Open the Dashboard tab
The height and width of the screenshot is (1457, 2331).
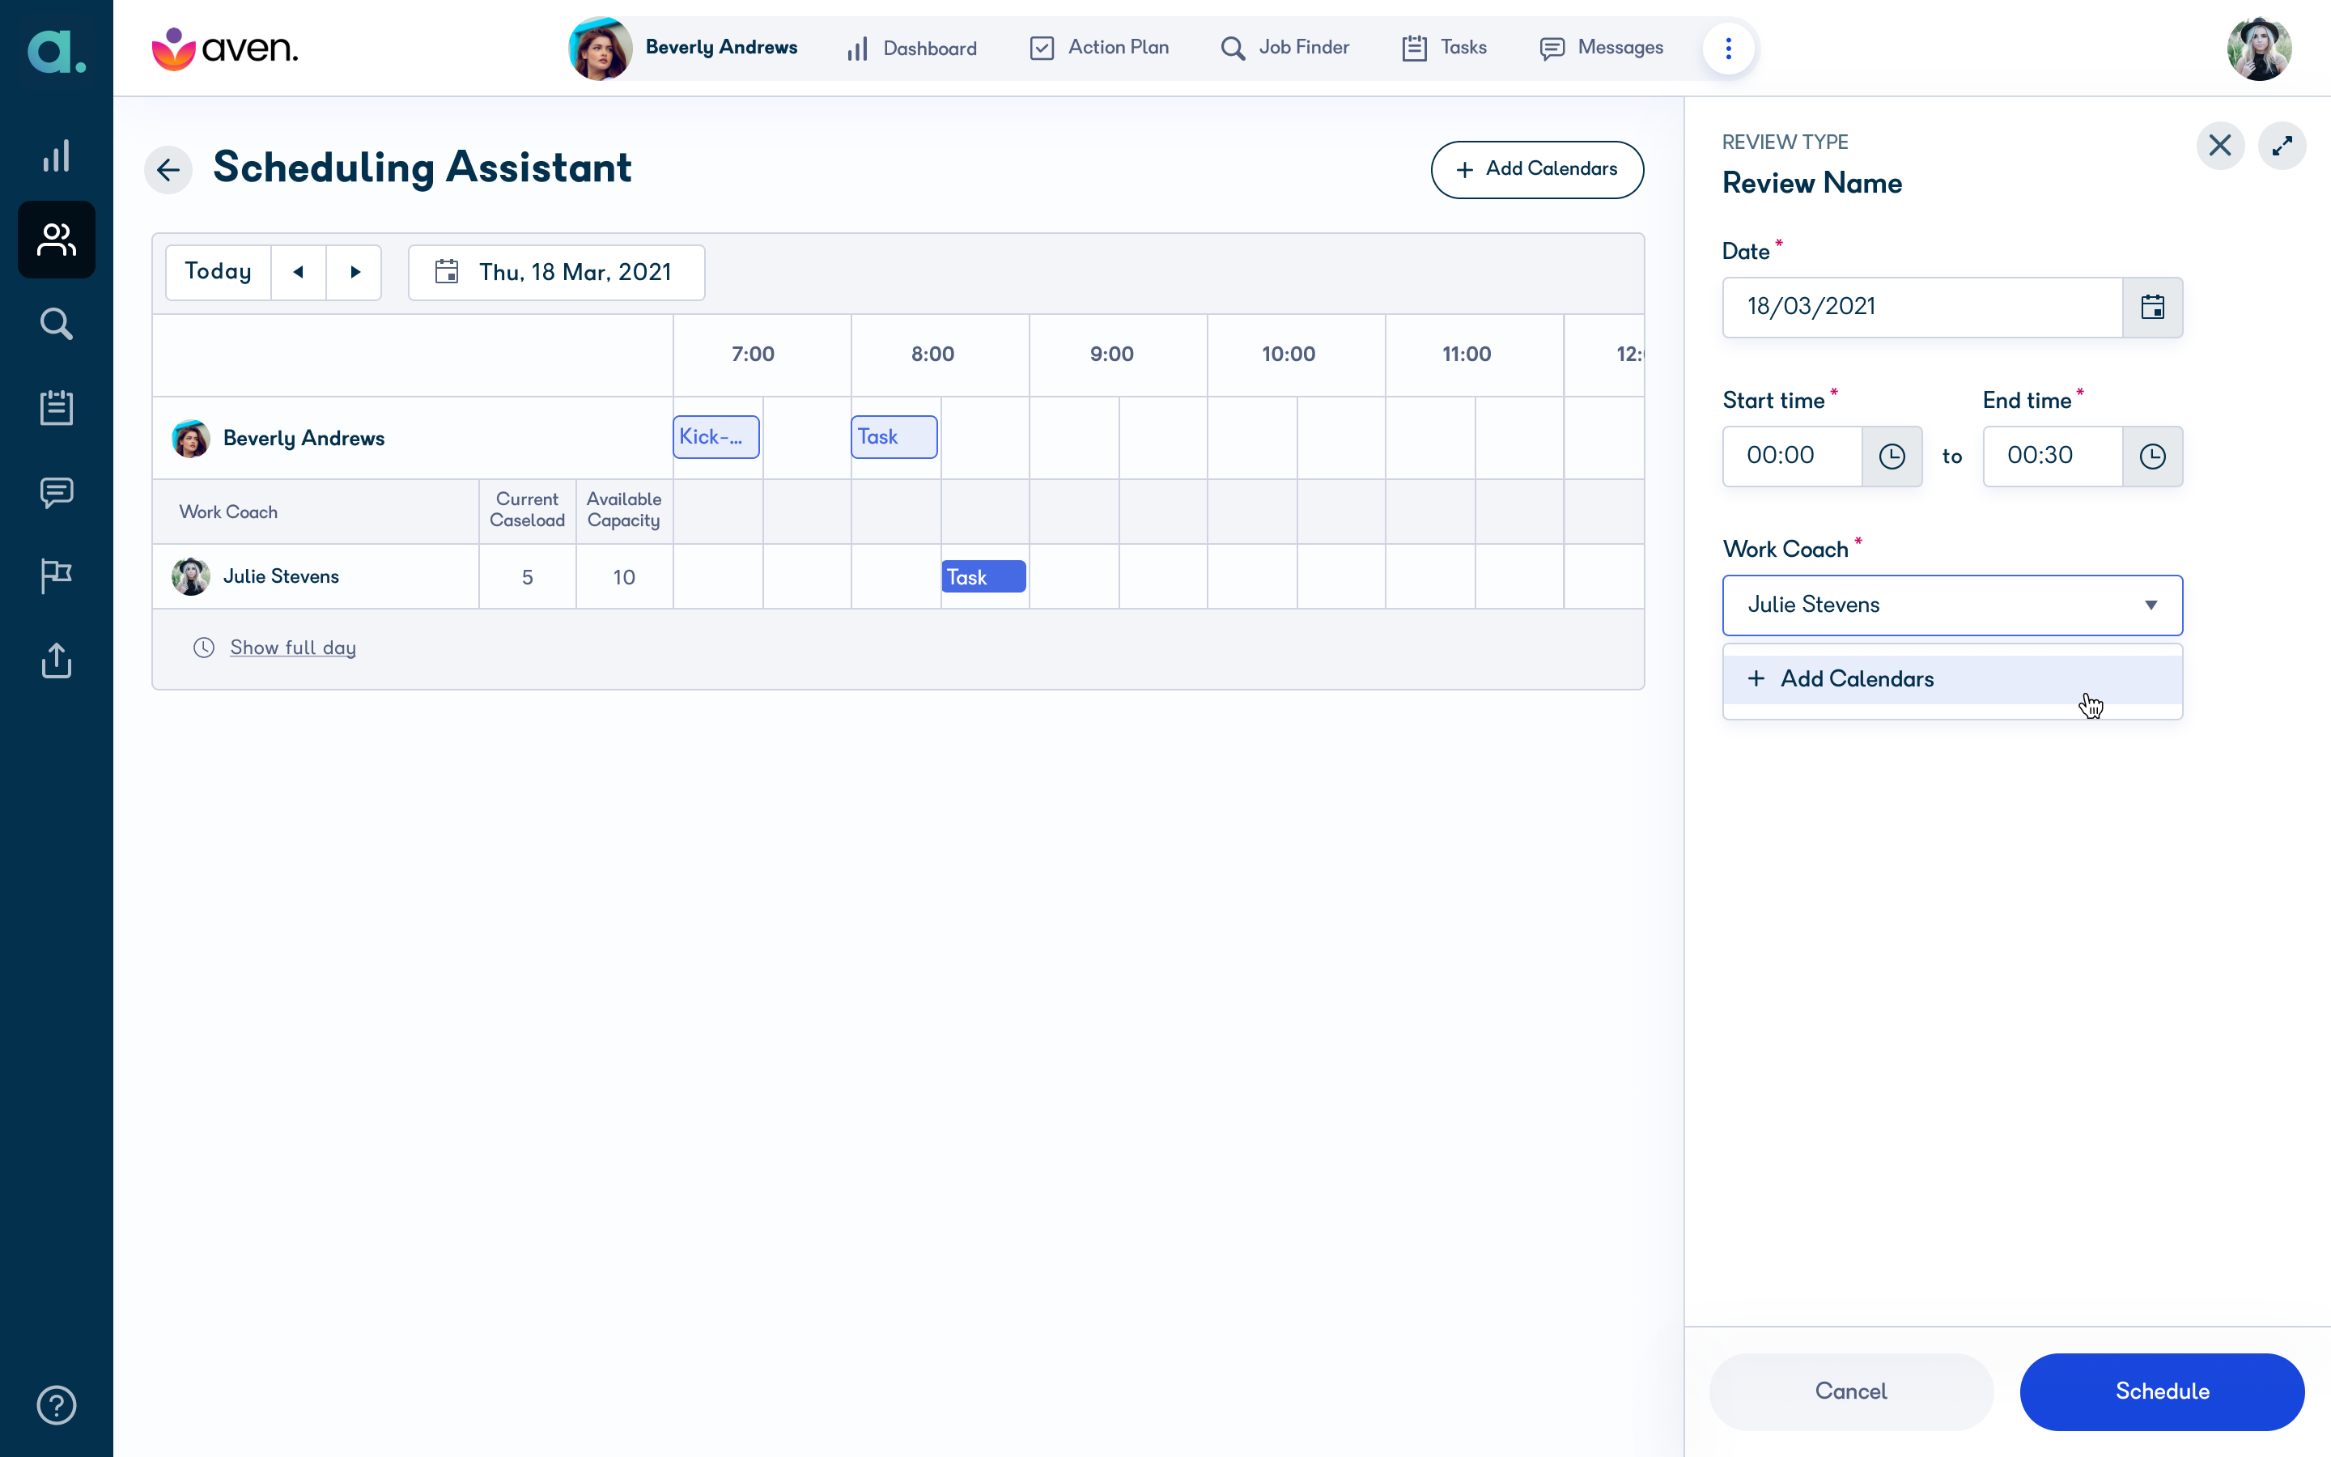click(x=911, y=49)
